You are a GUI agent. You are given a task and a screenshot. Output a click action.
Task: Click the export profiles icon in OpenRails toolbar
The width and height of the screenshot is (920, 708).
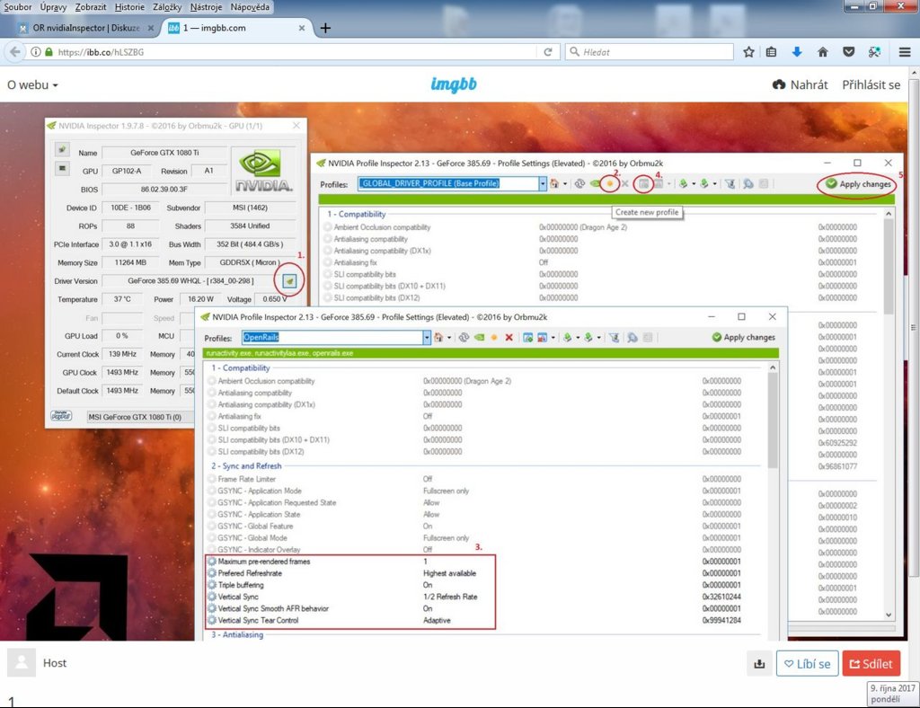[568, 337]
